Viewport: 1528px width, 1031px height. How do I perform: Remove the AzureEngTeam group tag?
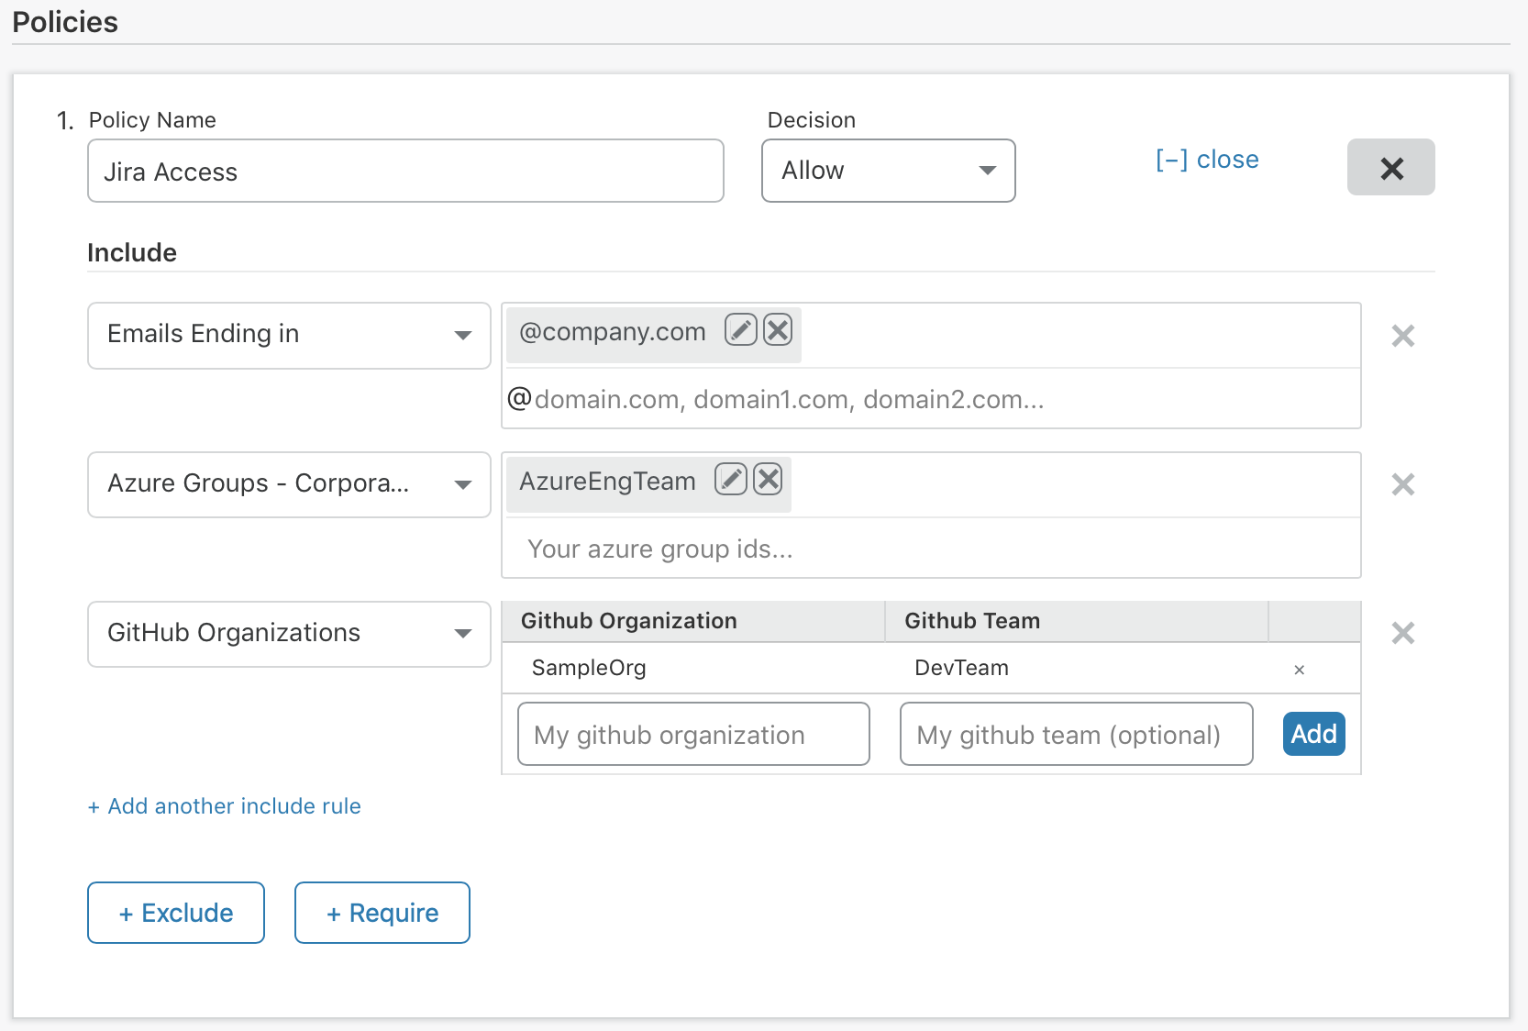coord(768,479)
